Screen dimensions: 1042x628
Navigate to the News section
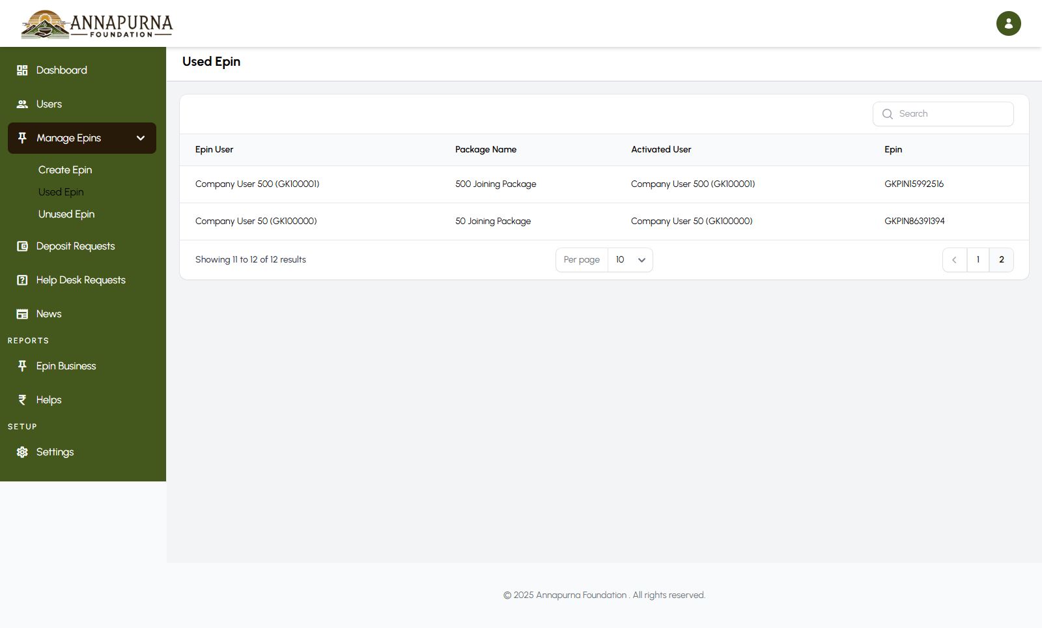coord(82,314)
